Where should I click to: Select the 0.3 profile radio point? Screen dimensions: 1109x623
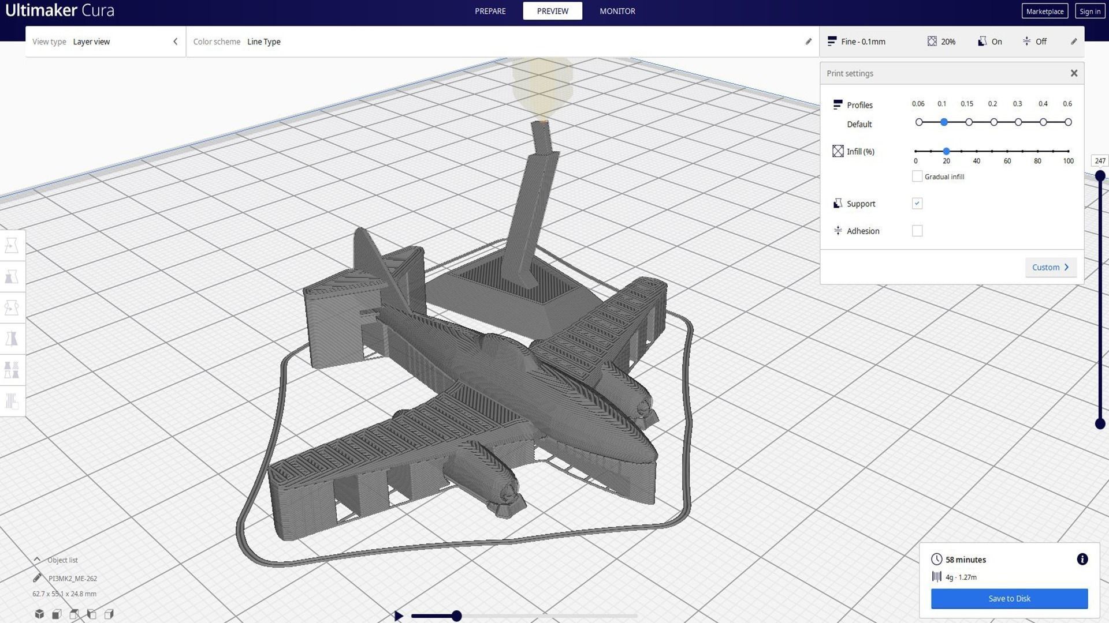(1018, 122)
